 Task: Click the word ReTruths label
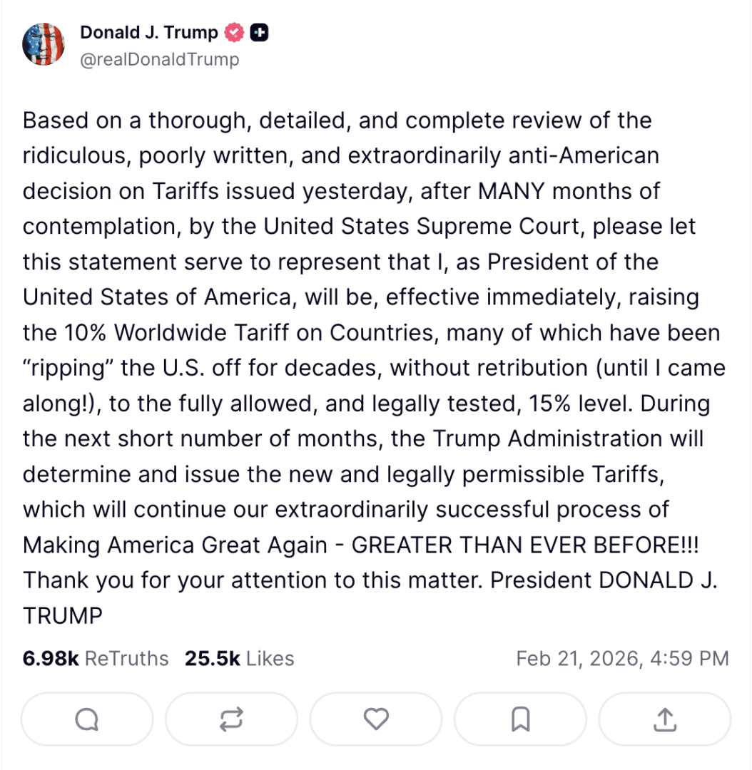pos(126,658)
